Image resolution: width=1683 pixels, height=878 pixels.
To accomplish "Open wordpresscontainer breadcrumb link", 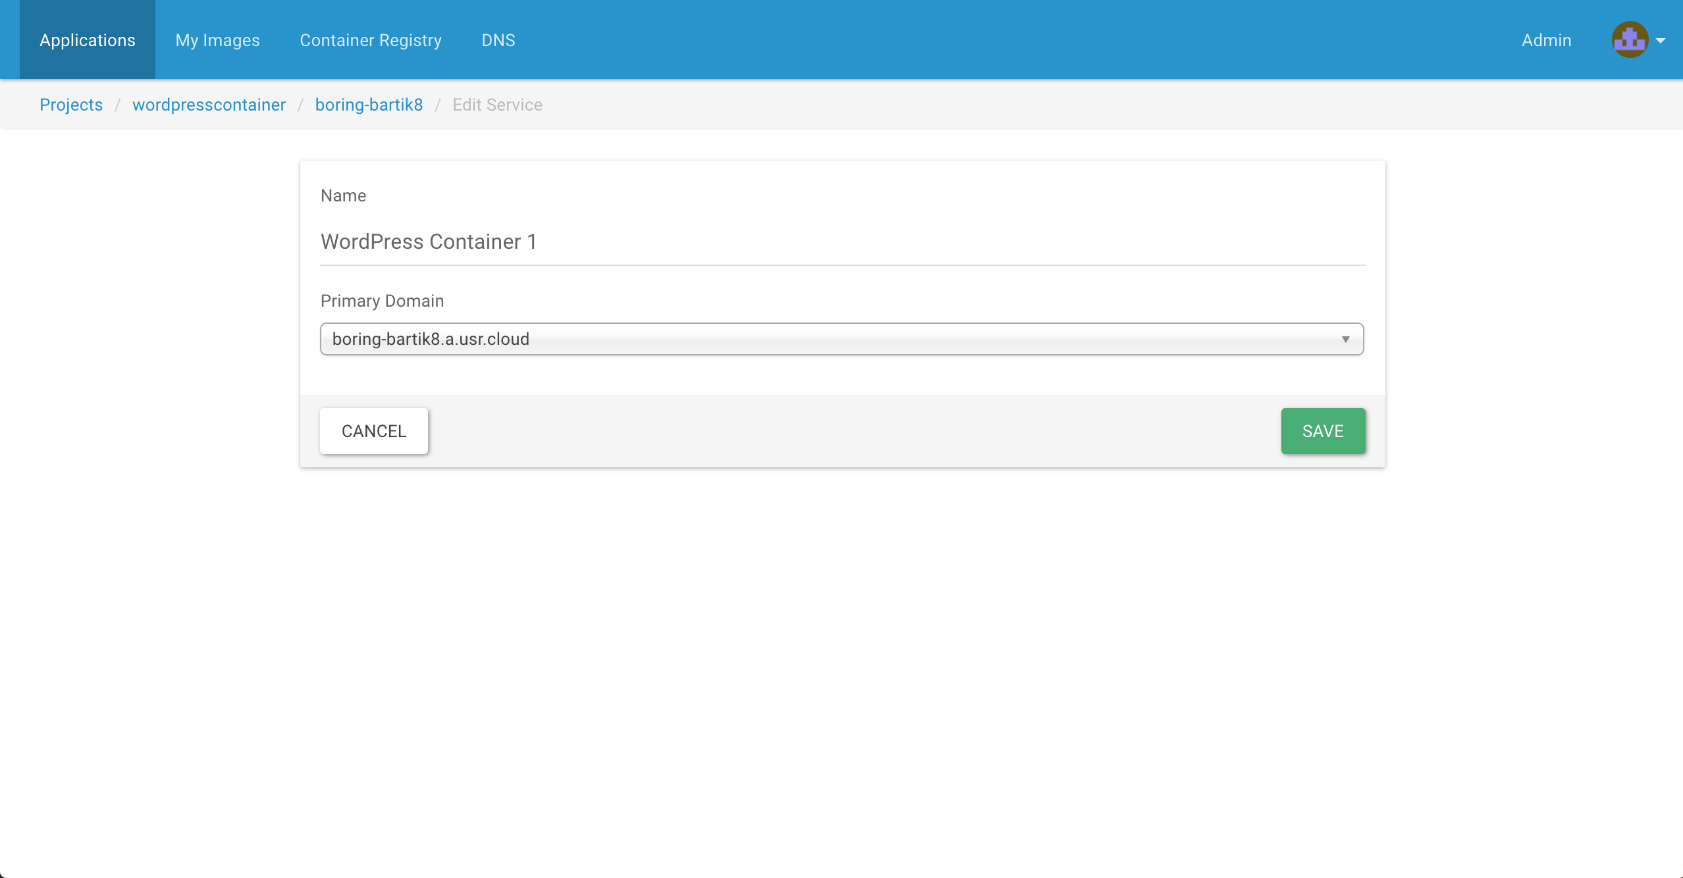I will point(209,105).
